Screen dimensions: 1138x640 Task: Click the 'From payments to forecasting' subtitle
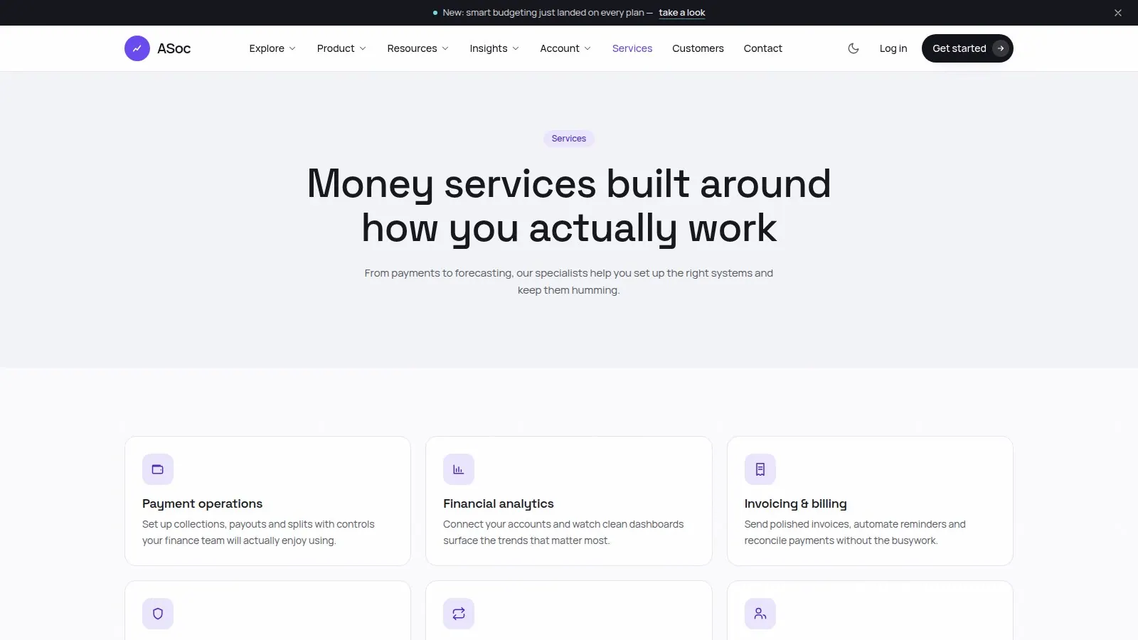569,282
